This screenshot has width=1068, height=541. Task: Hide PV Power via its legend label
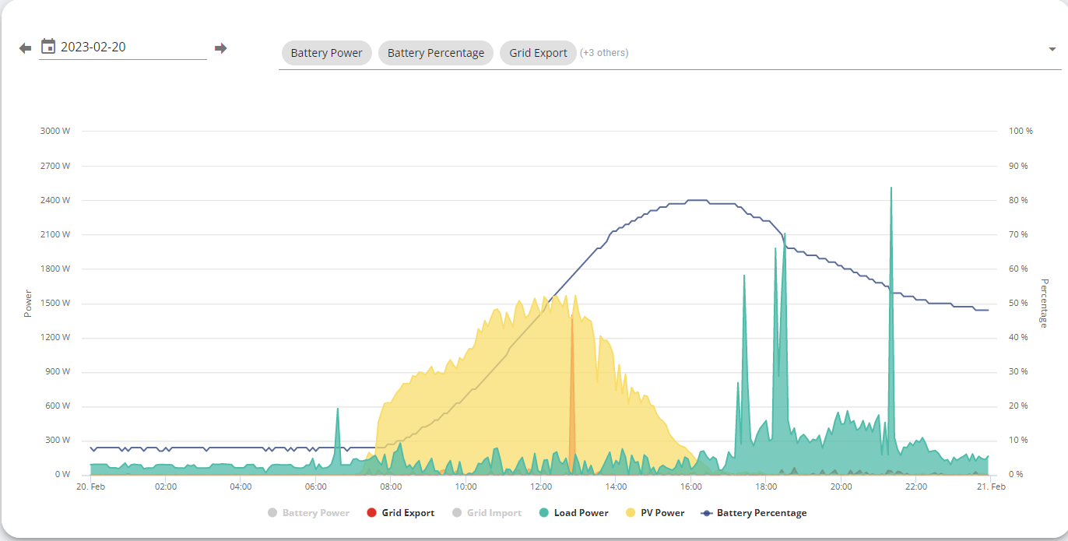pos(662,513)
